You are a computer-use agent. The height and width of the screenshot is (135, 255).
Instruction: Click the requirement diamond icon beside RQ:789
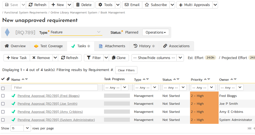(7, 32)
